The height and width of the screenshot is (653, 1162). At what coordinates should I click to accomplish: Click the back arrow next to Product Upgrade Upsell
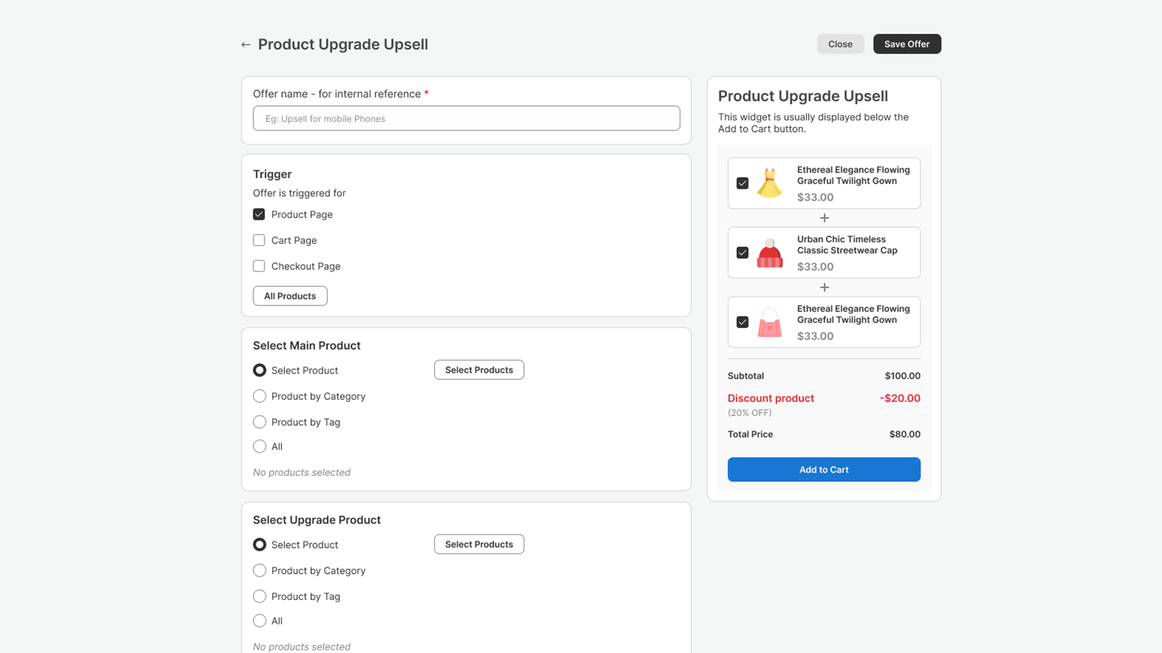[245, 44]
